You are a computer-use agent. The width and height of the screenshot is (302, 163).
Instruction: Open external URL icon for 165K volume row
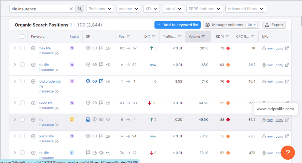pos(287,65)
